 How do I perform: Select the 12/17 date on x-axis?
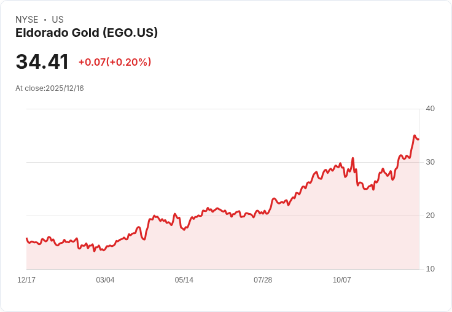point(26,280)
